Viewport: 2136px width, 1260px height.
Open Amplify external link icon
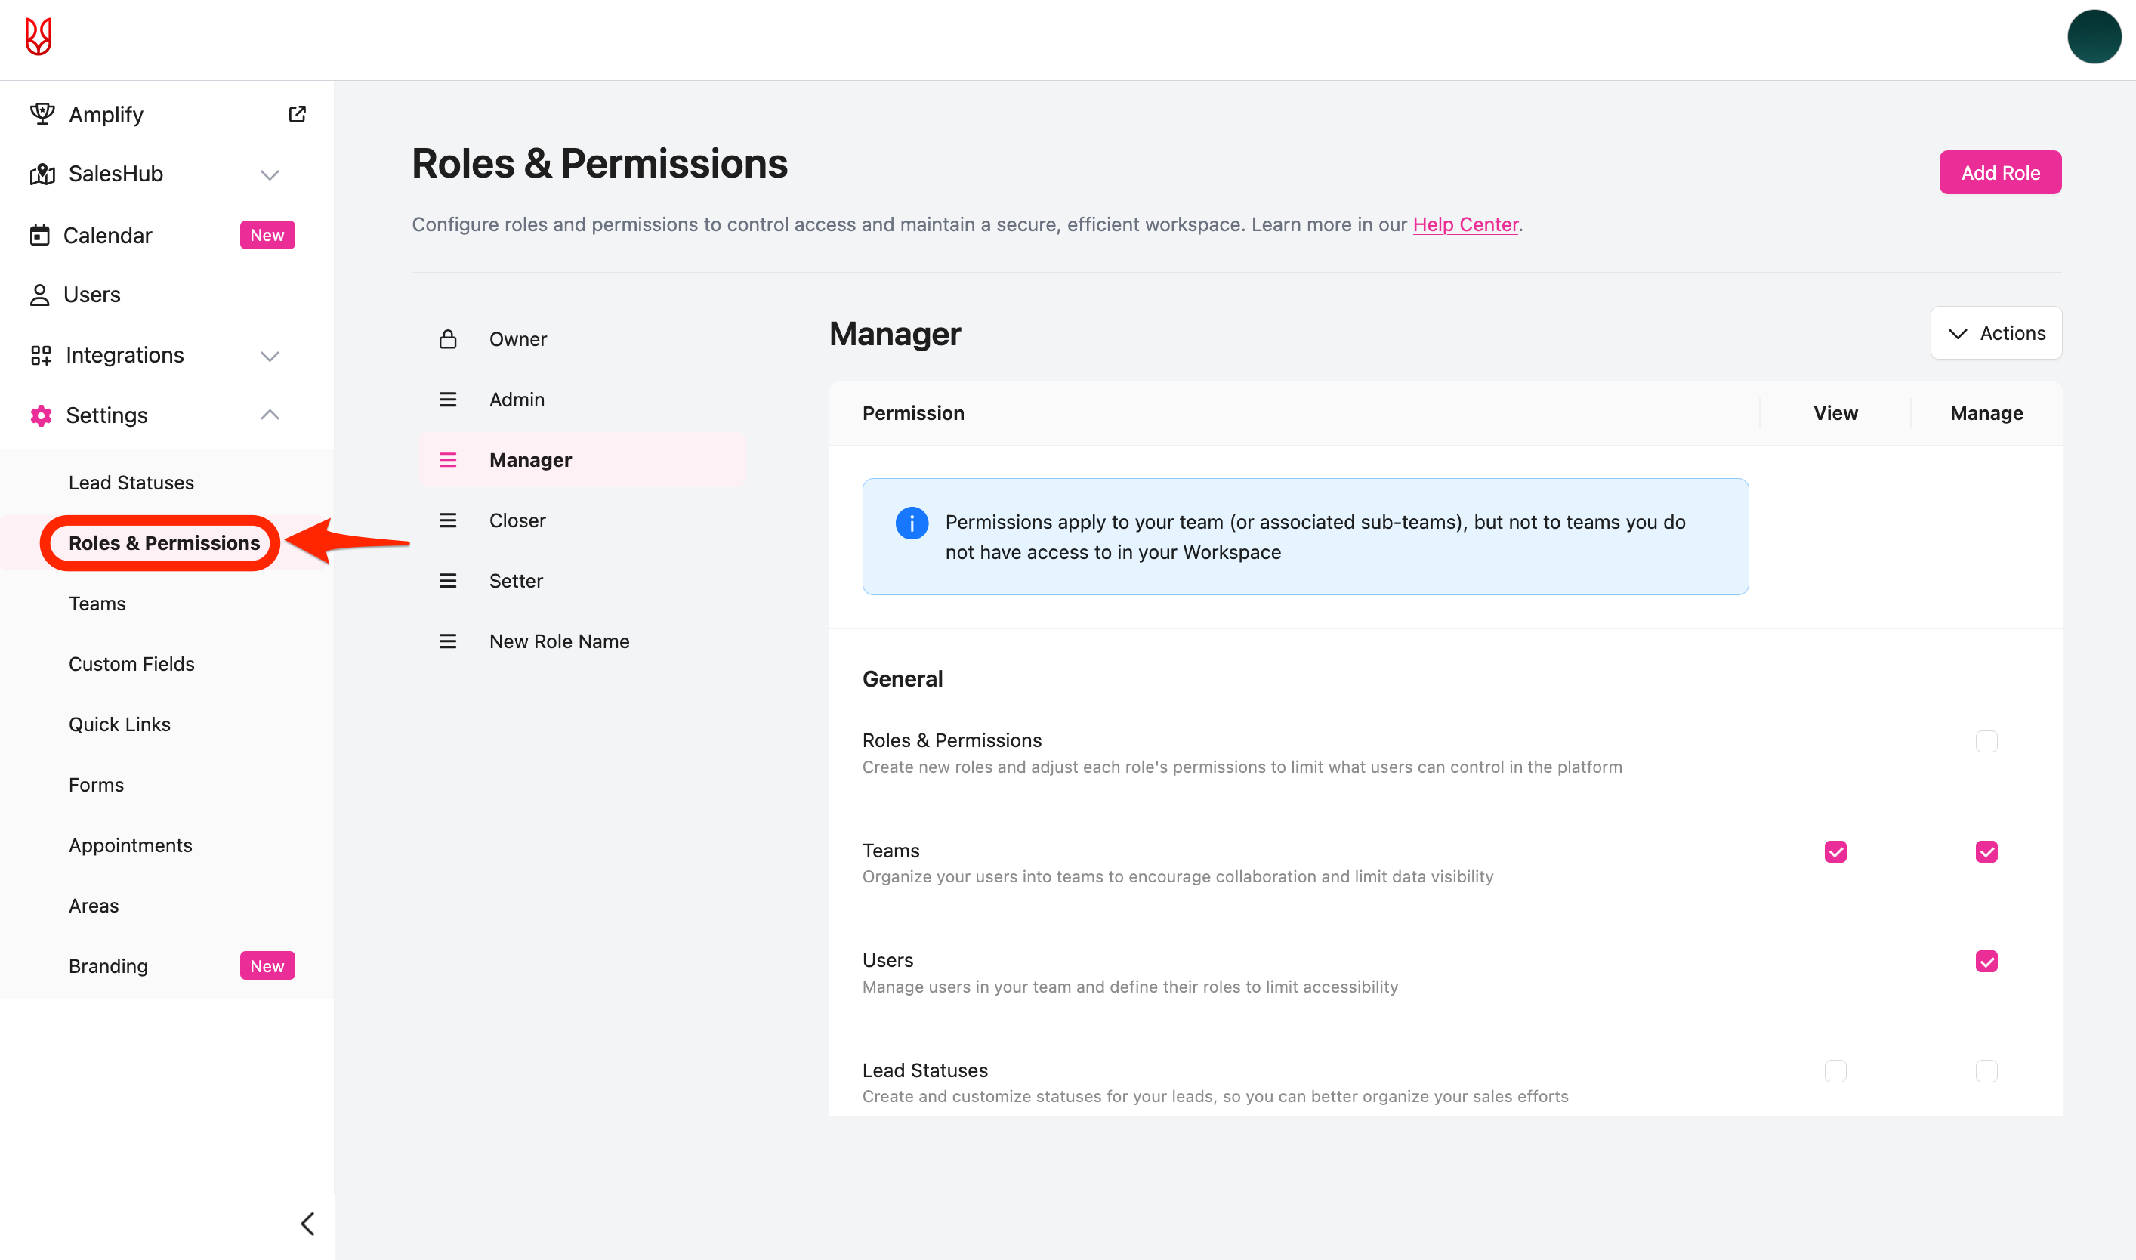(296, 114)
